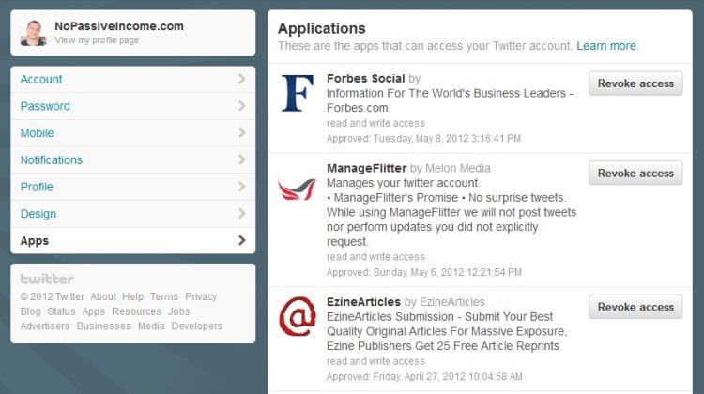This screenshot has width=704, height=394.
Task: Open the Developers footer link
Action: coord(197,326)
